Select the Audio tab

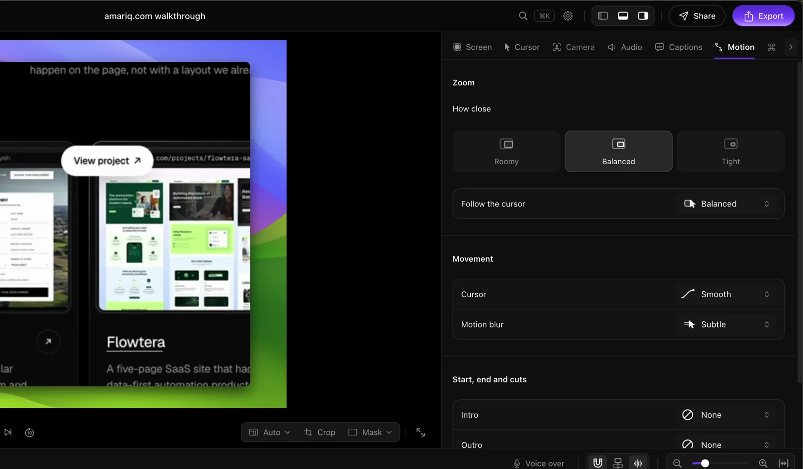pyautogui.click(x=625, y=47)
